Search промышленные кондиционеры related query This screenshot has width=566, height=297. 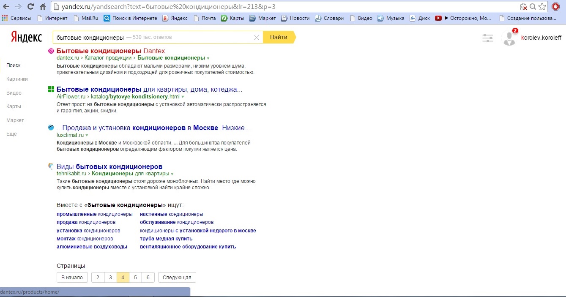coord(95,214)
